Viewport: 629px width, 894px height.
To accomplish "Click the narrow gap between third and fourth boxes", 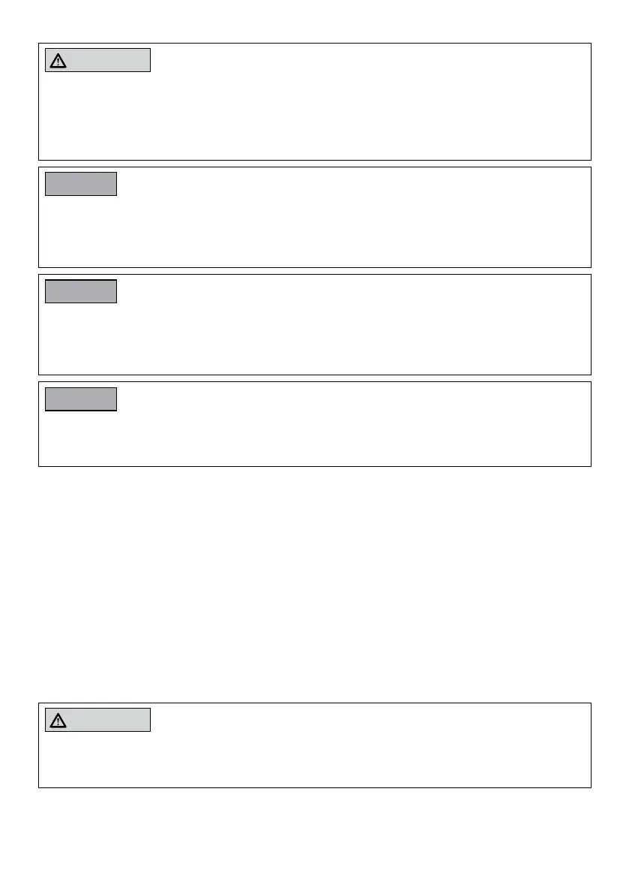I will pos(315,378).
